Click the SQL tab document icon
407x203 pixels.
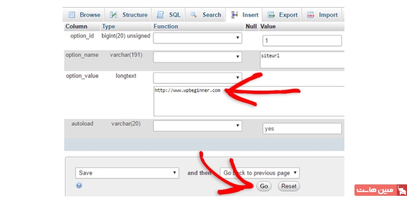(x=161, y=15)
